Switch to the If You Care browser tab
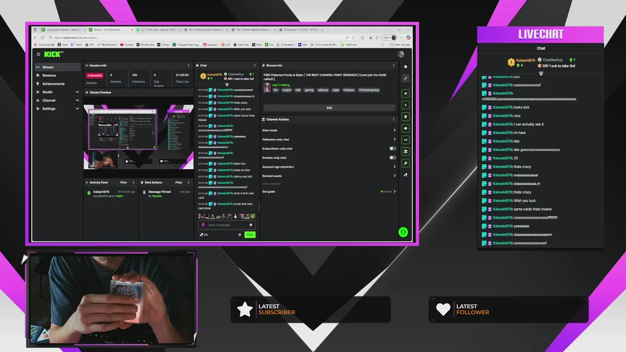This screenshot has height=352, width=626. coord(158,30)
